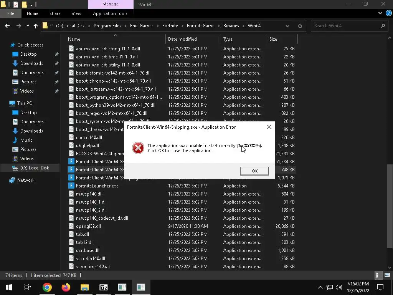Image resolution: width=393 pixels, height=295 pixels.
Task: Open the Music folder under This PC
Action: (x=26, y=140)
